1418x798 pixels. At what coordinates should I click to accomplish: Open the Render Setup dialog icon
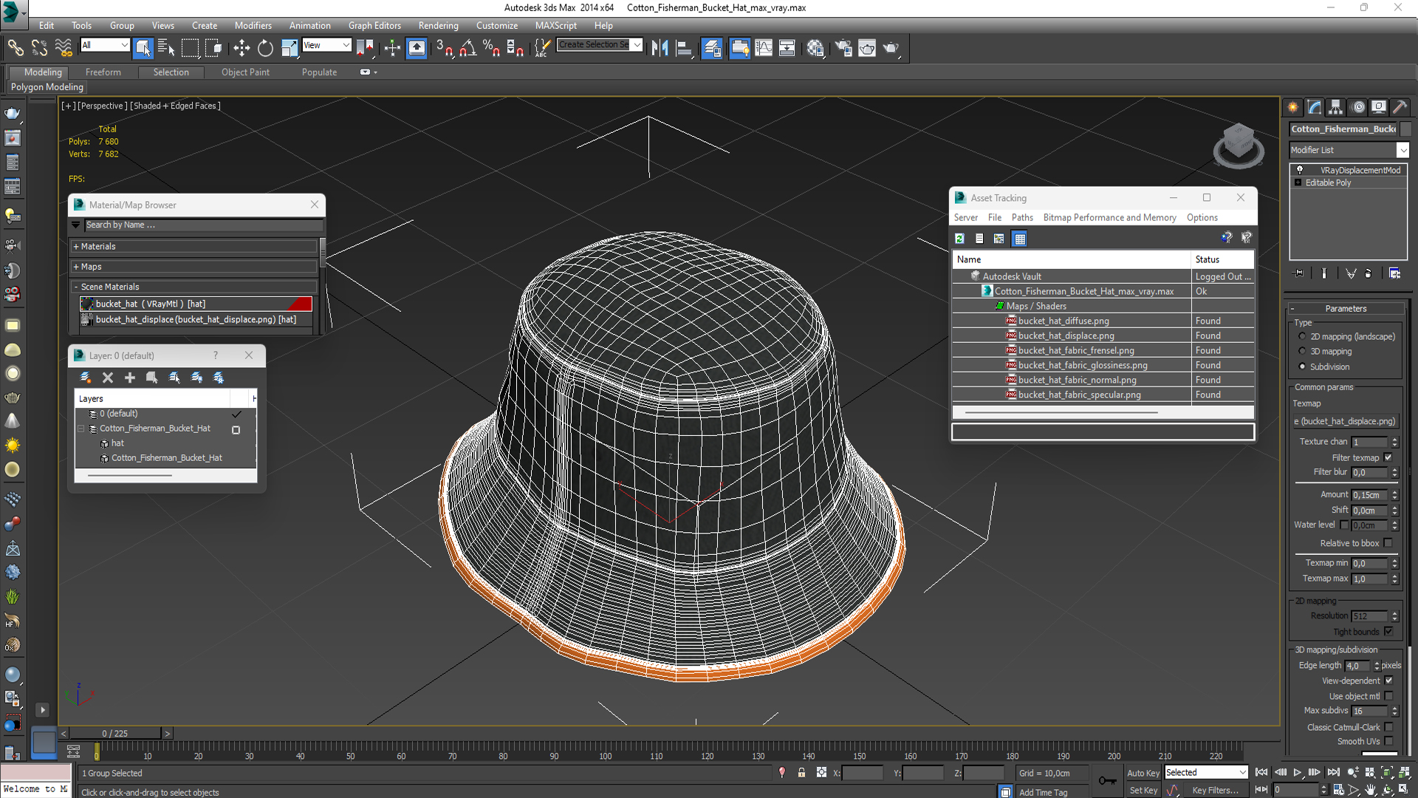click(x=843, y=48)
